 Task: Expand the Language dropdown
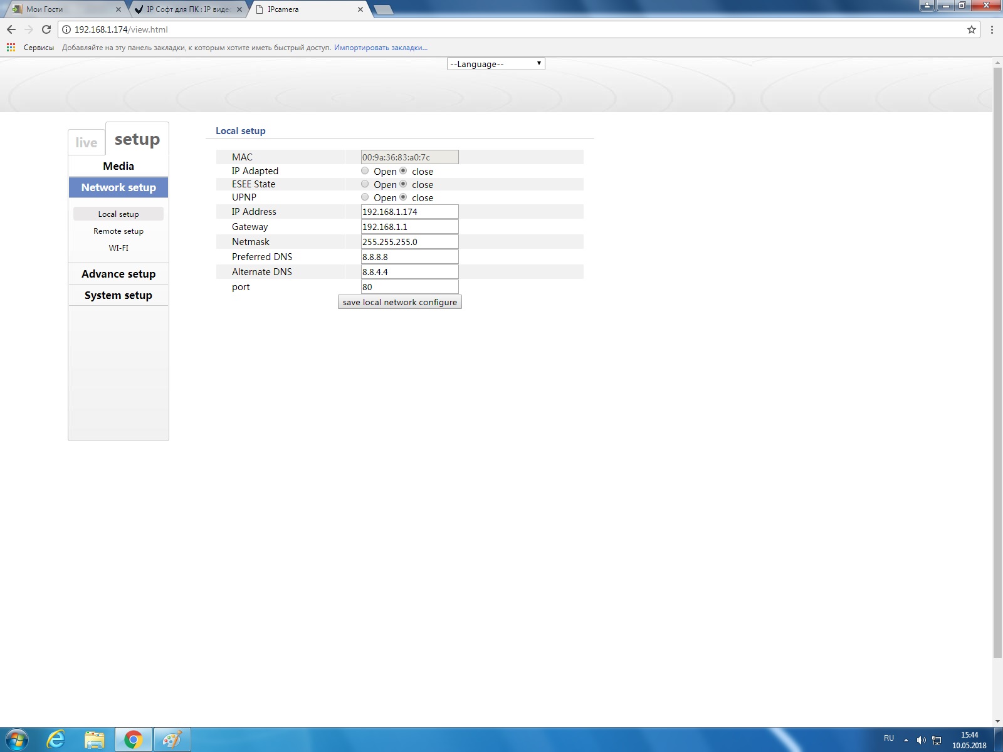(495, 64)
